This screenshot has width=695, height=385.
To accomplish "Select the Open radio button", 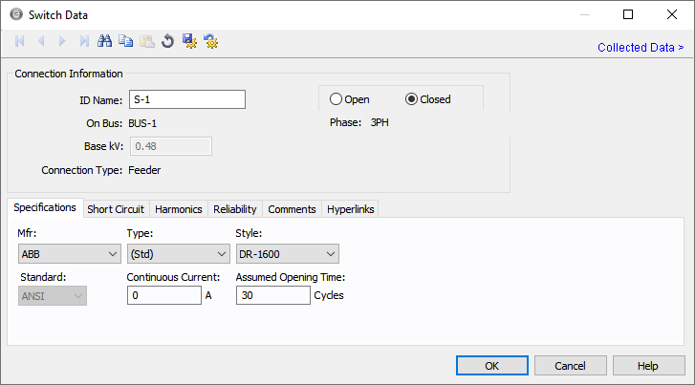I will point(336,99).
